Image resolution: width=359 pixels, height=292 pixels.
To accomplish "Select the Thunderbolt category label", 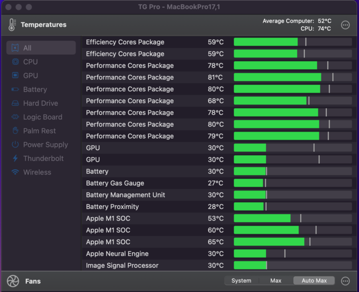I will (x=43, y=158).
